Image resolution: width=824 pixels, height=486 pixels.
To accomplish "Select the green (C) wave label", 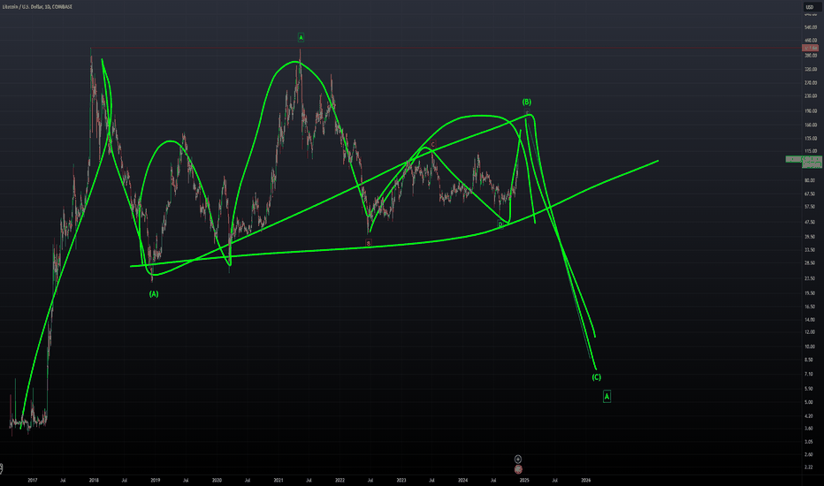I will [x=597, y=377].
